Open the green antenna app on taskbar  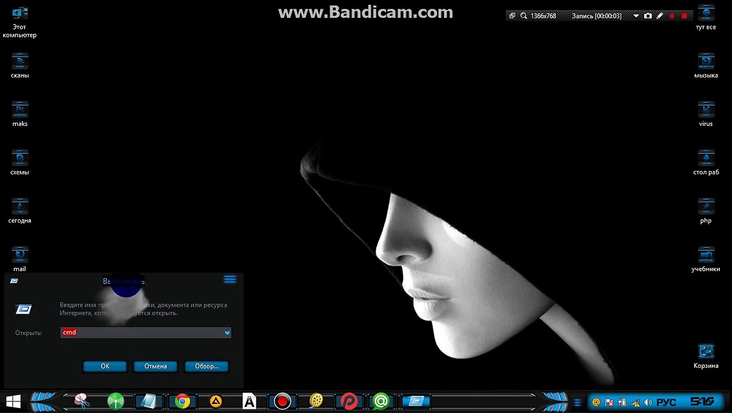[115, 402]
